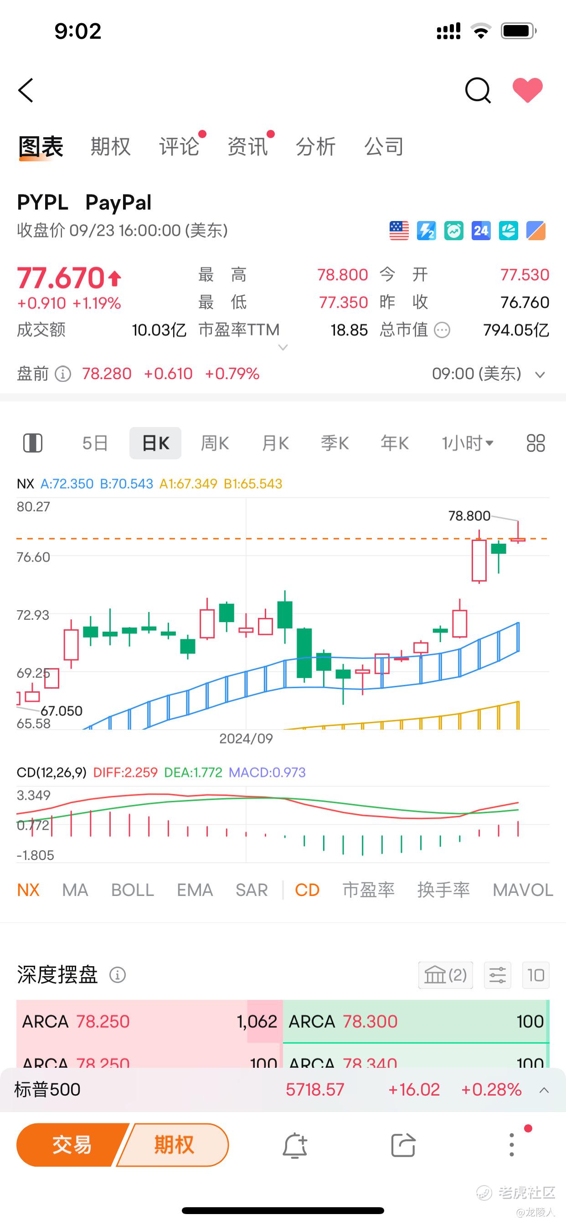Open 标普500 index quote
566x1225 pixels.
283,1090
